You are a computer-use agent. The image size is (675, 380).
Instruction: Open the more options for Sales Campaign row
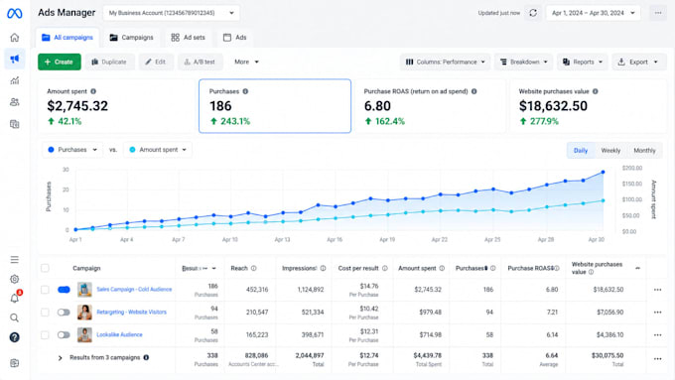pyautogui.click(x=657, y=290)
